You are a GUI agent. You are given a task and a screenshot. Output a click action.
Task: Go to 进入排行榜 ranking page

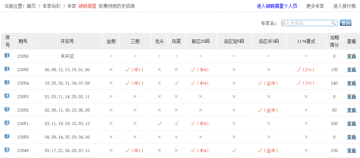click(344, 6)
